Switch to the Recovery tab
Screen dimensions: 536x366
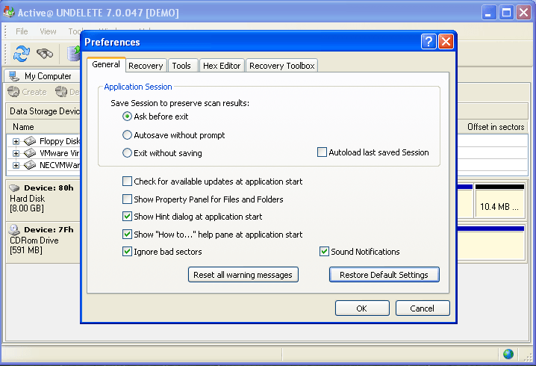tap(146, 66)
